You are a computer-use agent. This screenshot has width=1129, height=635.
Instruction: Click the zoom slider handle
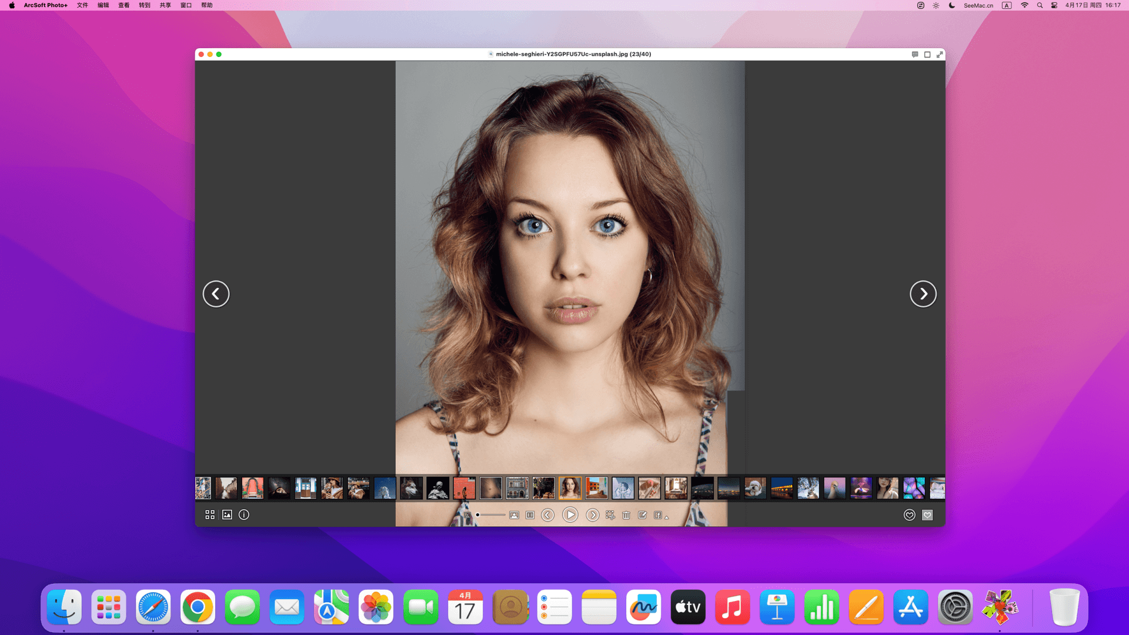pyautogui.click(x=477, y=515)
